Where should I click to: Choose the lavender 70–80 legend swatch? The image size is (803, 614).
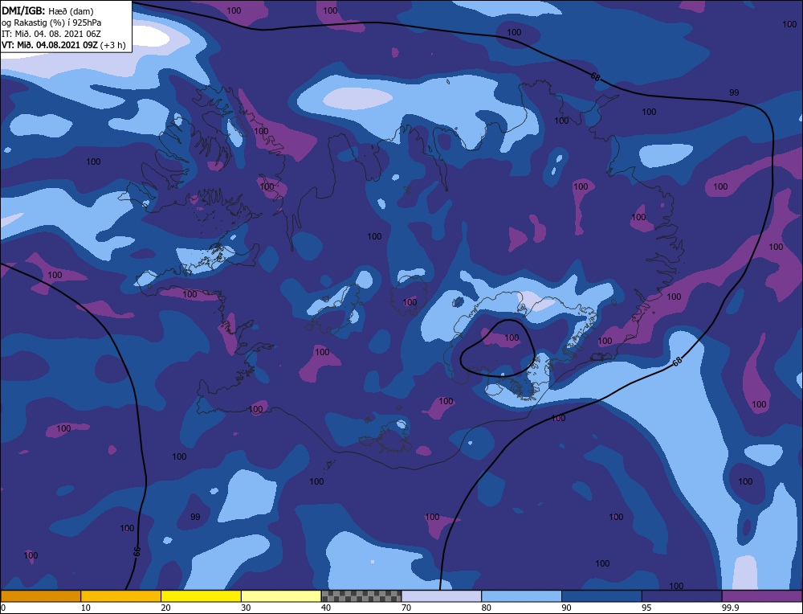pos(442,596)
